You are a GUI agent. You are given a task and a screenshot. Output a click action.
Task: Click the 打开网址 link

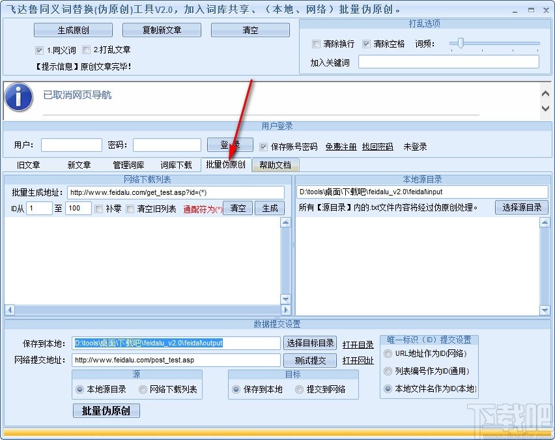[x=358, y=360]
